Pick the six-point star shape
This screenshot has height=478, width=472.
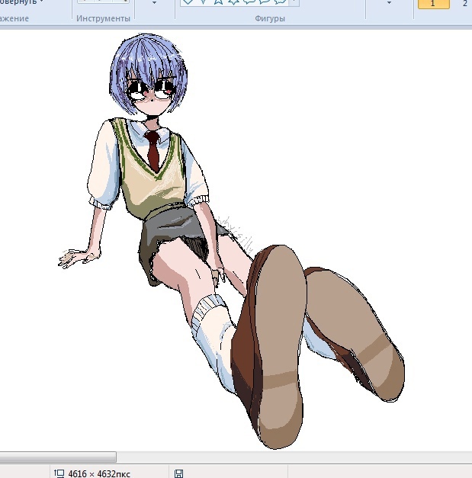click(233, 2)
